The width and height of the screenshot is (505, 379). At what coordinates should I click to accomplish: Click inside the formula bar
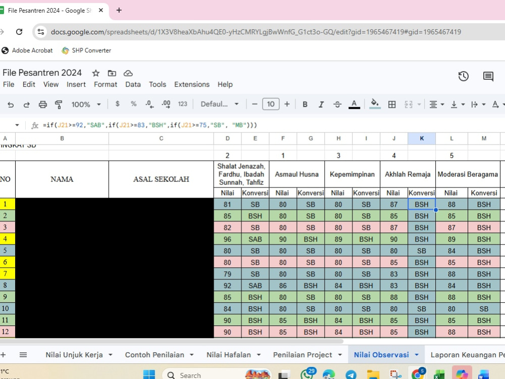pyautogui.click(x=271, y=125)
